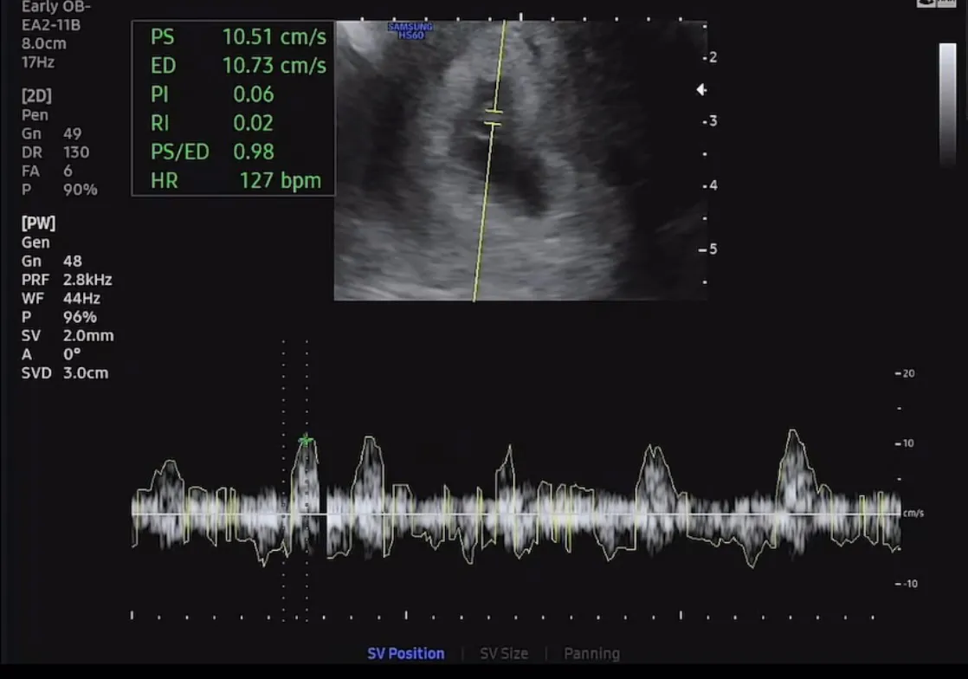Click the white Doppler baseline
968x679 pixels.
click(x=515, y=514)
